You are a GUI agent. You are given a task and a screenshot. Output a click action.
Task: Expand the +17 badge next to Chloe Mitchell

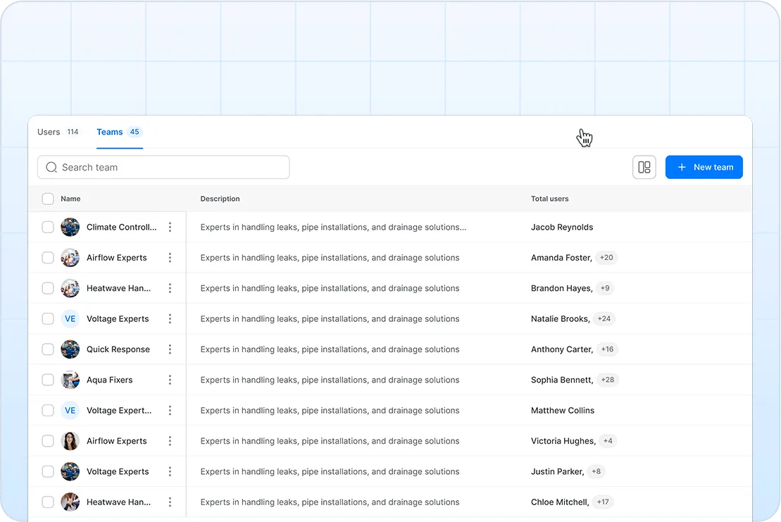coord(603,502)
